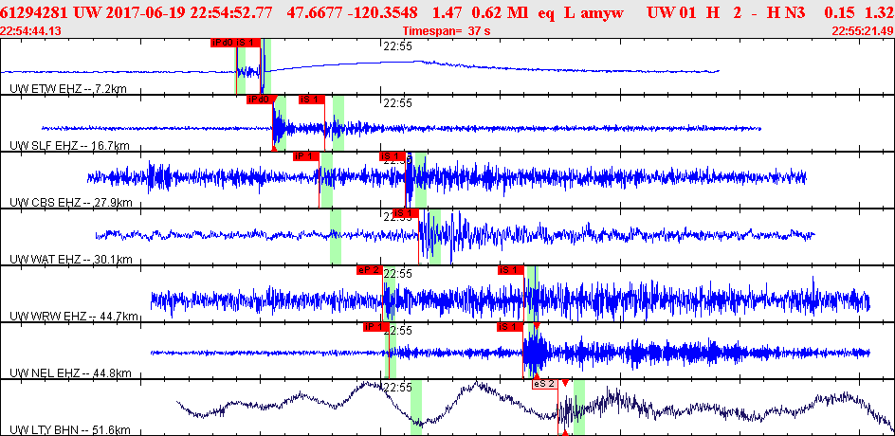
Task: Select station label UW SLF EHZ -- 16.7km
Action: point(69,146)
